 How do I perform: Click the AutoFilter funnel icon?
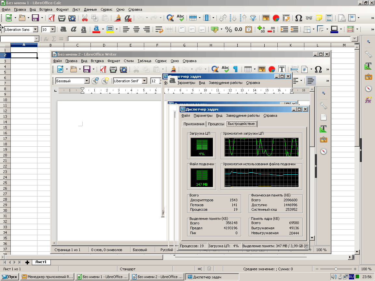pos(253,18)
